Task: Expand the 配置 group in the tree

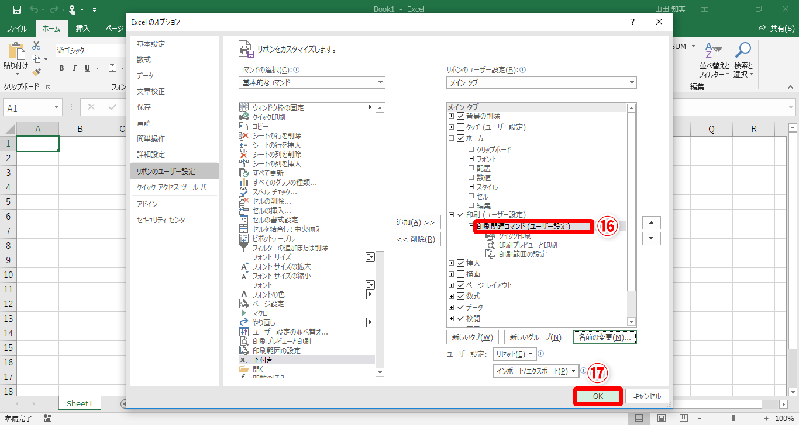Action: pyautogui.click(x=471, y=168)
